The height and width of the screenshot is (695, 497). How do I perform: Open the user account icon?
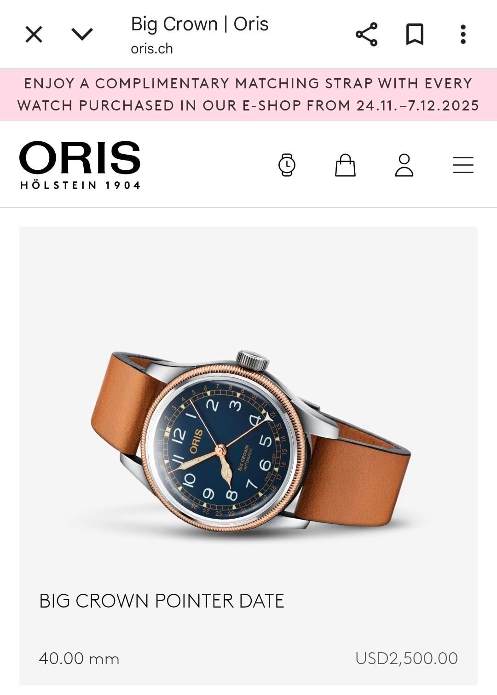click(x=404, y=165)
